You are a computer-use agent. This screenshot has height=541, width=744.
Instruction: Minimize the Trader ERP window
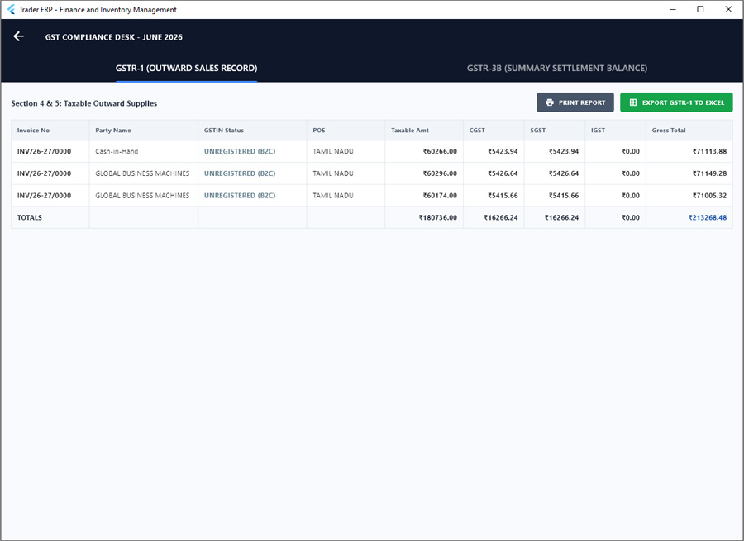[672, 9]
